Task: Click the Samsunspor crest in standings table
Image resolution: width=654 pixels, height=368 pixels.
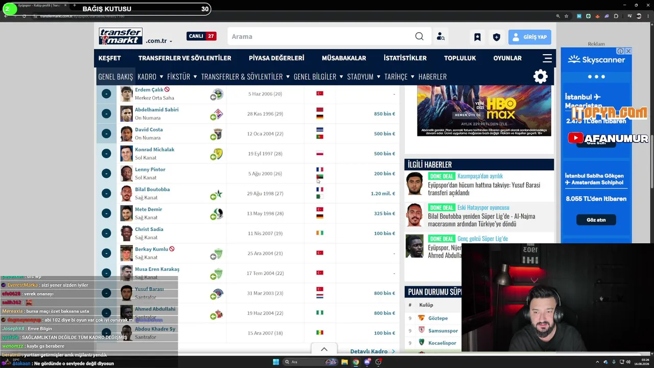Action: click(422, 330)
